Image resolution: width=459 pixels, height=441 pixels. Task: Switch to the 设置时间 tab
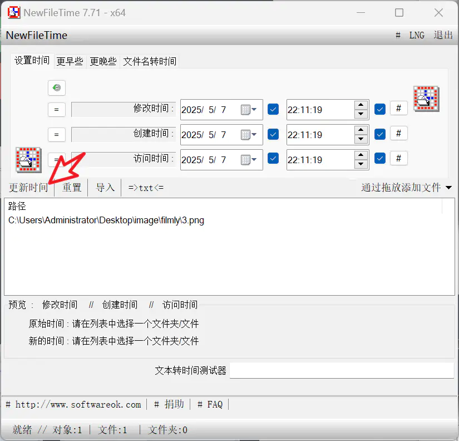32,61
